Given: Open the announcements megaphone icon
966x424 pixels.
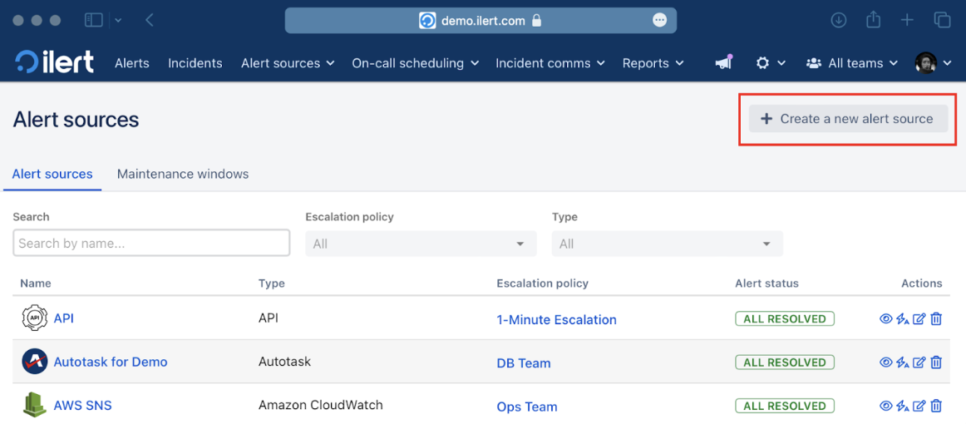Looking at the screenshot, I should pyautogui.click(x=723, y=63).
